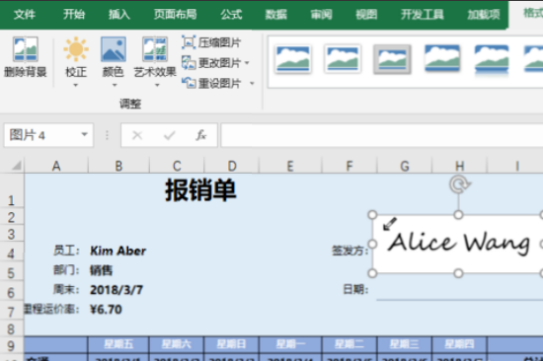The width and height of the screenshot is (543, 361).
Task: Expand the 颜色 dropdown arrow
Action: pos(115,85)
